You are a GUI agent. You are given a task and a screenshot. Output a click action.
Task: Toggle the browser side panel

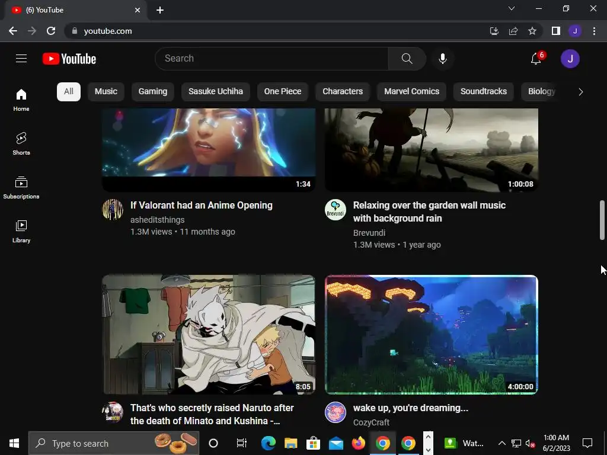[x=556, y=31]
